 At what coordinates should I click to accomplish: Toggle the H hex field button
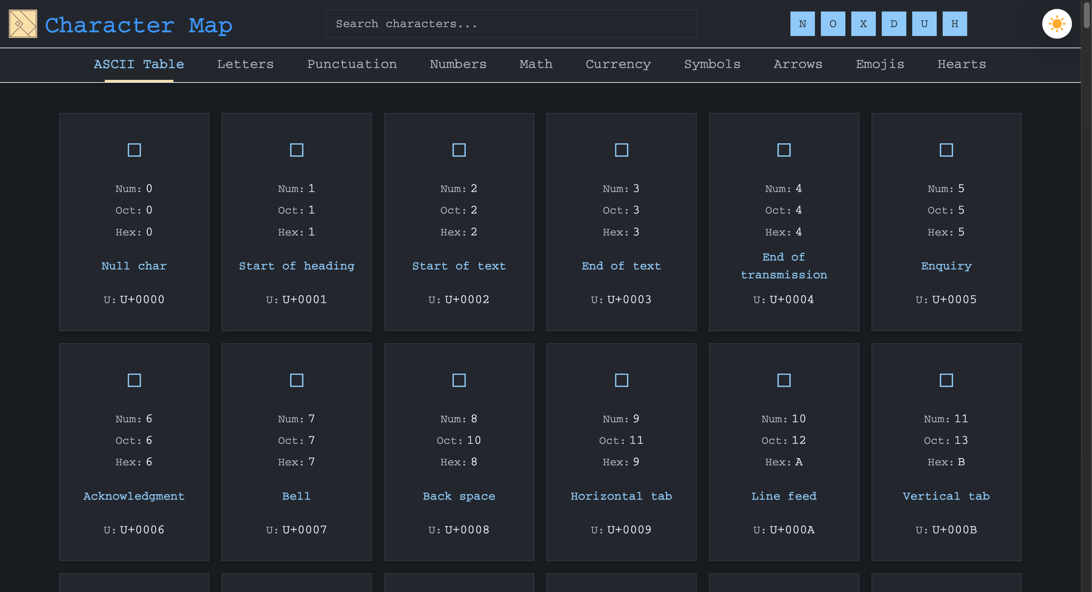click(954, 24)
